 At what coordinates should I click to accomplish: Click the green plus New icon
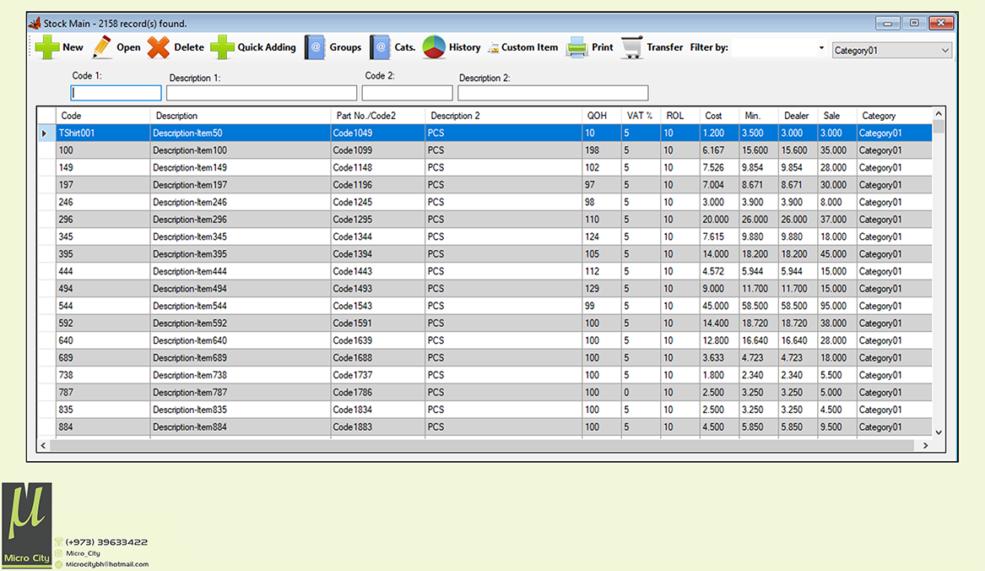point(47,47)
